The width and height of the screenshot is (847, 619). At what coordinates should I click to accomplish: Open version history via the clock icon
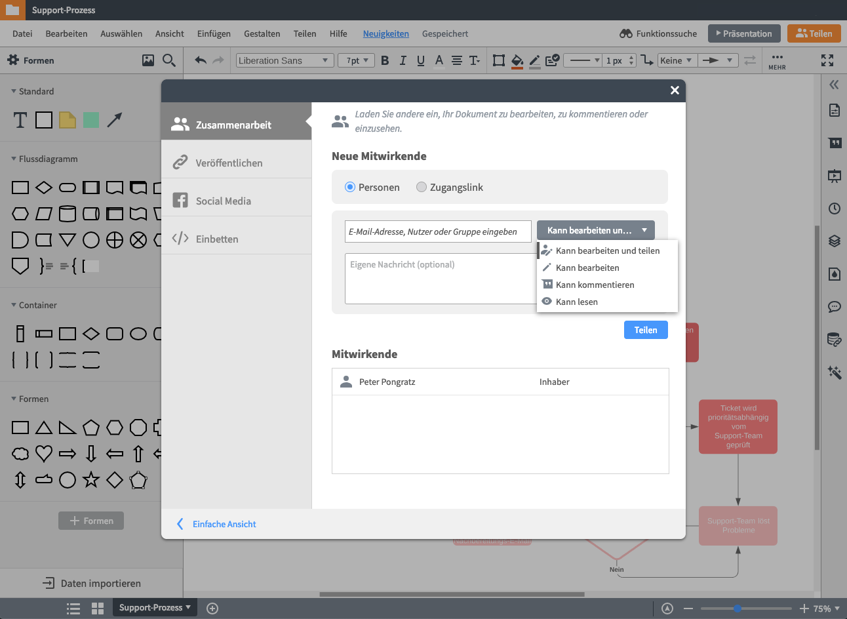tap(834, 209)
